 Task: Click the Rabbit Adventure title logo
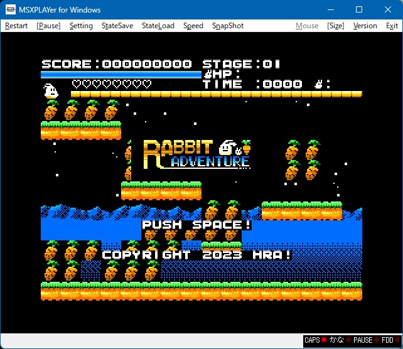(x=197, y=154)
